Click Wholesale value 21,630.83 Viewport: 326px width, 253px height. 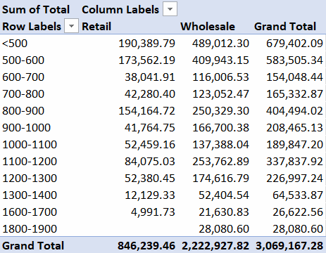pyautogui.click(x=224, y=212)
